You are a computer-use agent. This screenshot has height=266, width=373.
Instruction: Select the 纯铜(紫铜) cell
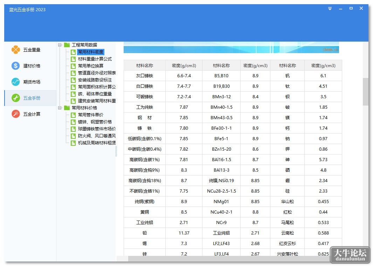(x=145, y=202)
